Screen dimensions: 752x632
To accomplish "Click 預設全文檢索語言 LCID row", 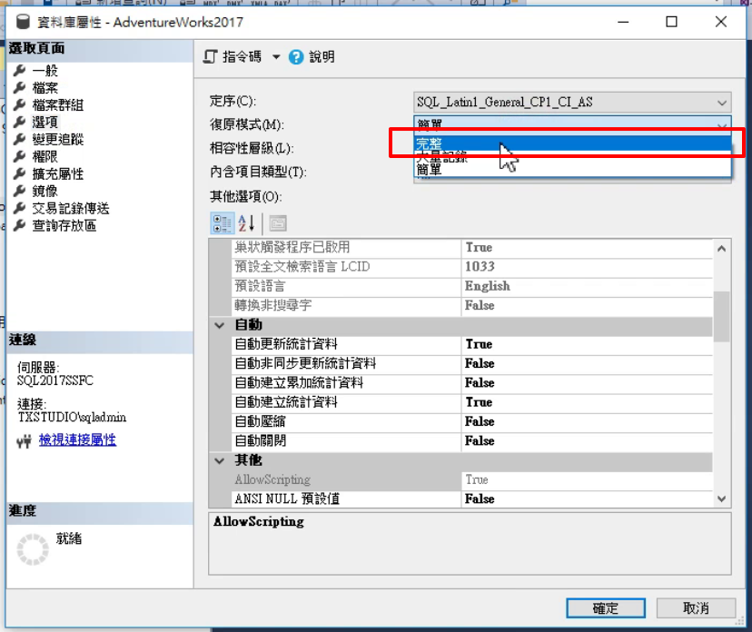I will point(472,267).
